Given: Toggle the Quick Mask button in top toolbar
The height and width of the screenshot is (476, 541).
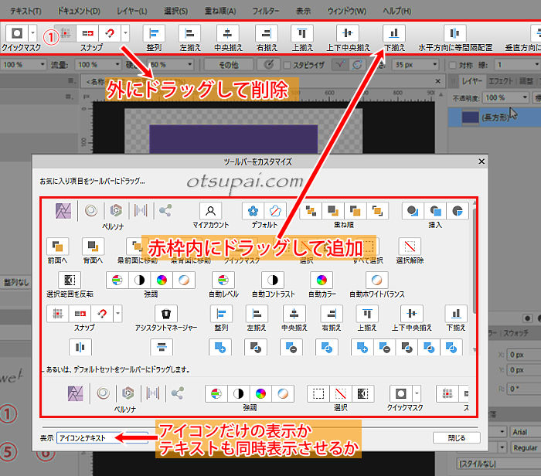Looking at the screenshot, I should tap(16, 33).
